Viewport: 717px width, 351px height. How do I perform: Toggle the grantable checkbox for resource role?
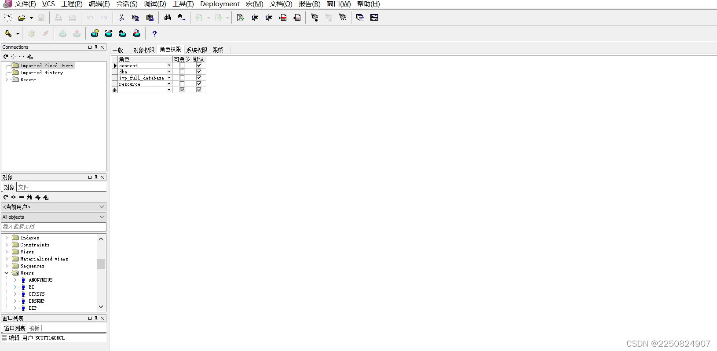pos(182,84)
